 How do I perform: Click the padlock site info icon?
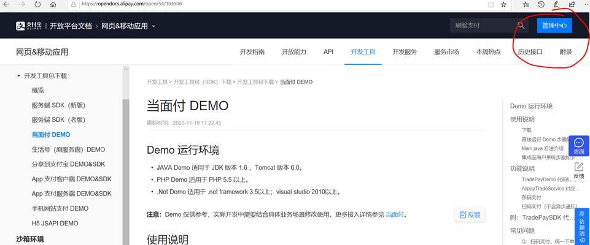tap(74, 4)
